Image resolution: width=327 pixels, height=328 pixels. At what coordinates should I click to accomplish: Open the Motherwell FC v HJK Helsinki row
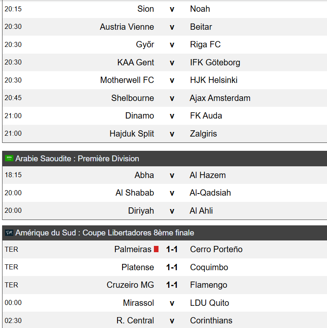point(164,80)
